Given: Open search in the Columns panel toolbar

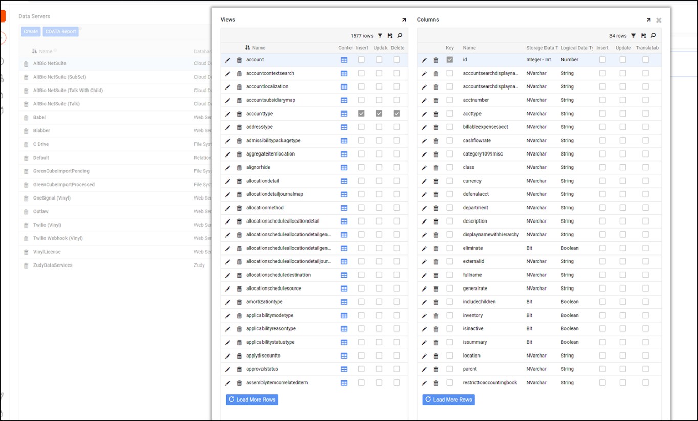Looking at the screenshot, I should click(x=653, y=36).
